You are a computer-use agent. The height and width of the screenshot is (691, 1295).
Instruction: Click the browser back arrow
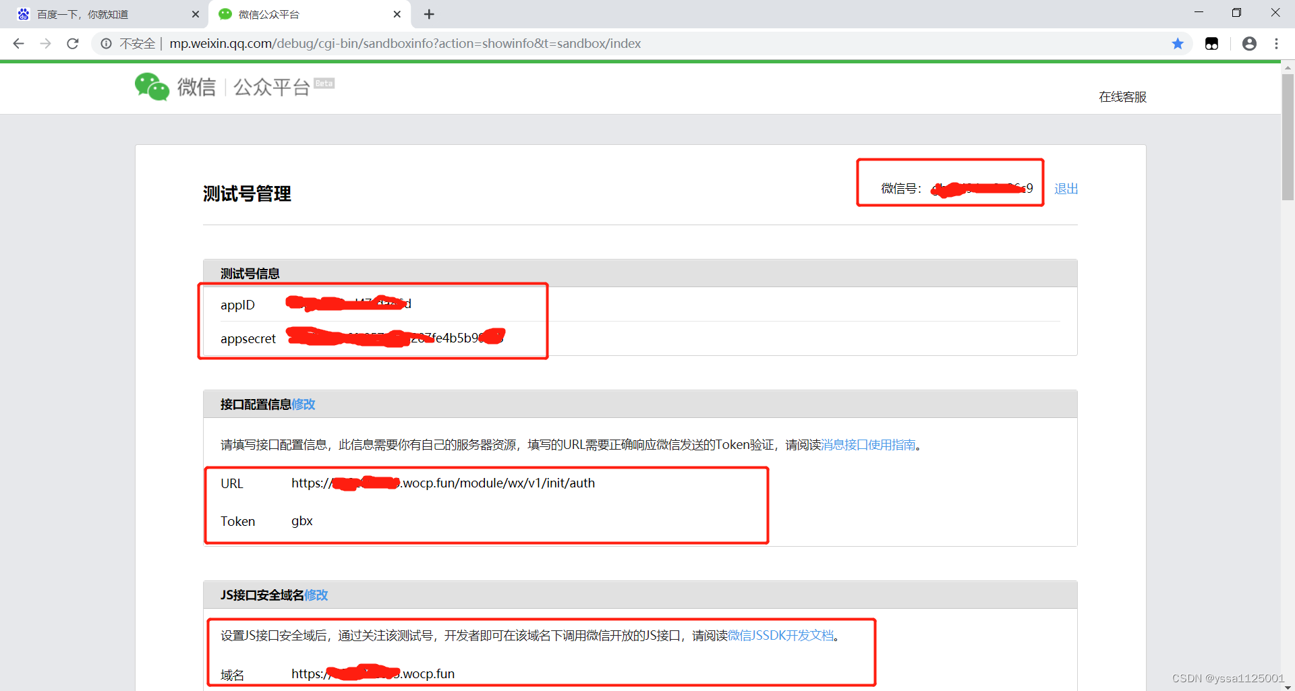[x=18, y=44]
